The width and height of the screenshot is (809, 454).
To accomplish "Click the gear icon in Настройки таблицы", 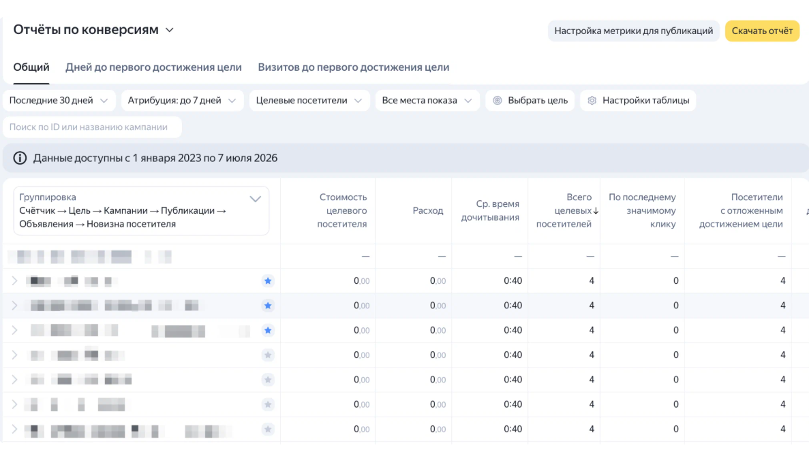I will click(592, 101).
